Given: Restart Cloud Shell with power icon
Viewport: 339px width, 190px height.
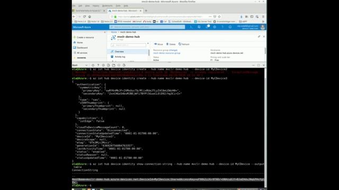Looking at the screenshot, I should (93, 65).
